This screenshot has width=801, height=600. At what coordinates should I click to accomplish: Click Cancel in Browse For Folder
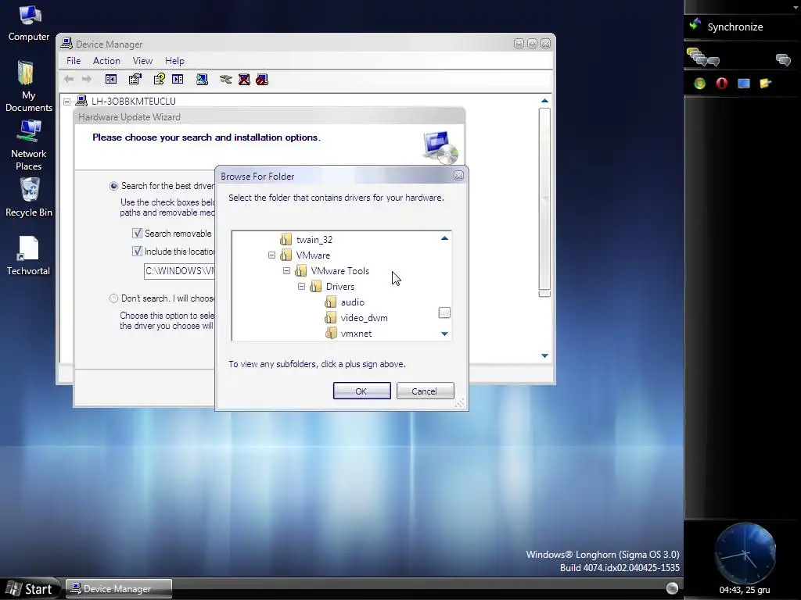point(425,391)
